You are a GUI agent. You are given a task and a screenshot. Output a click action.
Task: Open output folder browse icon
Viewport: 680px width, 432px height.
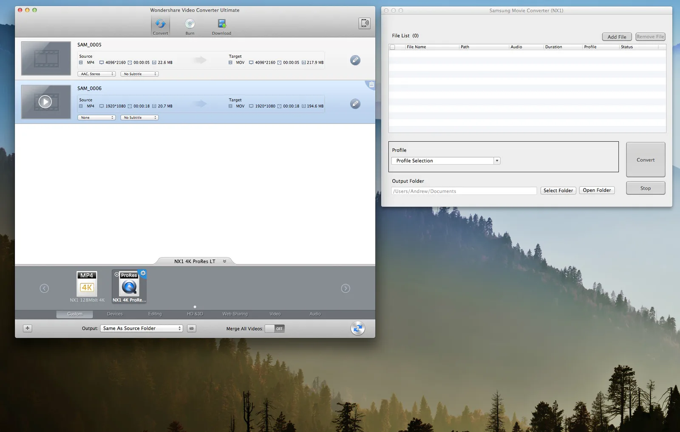(x=192, y=328)
